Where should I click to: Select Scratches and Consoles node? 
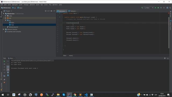click(x=14, y=32)
